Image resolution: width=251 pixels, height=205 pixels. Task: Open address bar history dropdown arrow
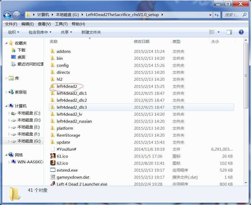[210, 15]
